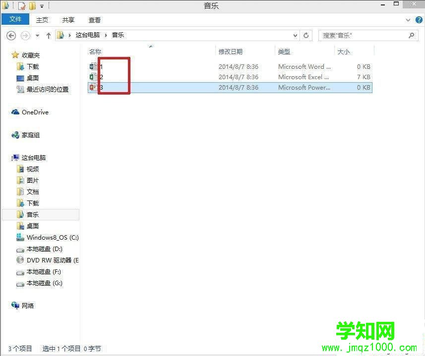Select the Excel file icon named 2

click(x=94, y=77)
